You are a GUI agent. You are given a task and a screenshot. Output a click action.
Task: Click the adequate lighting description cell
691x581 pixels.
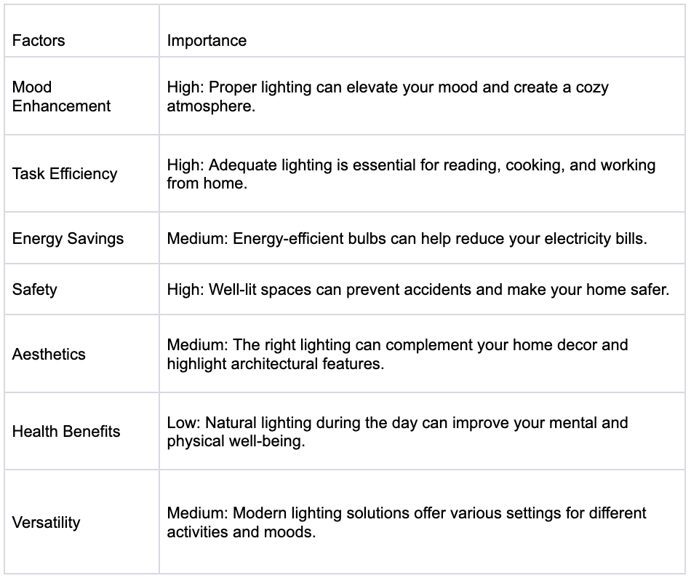[422, 173]
